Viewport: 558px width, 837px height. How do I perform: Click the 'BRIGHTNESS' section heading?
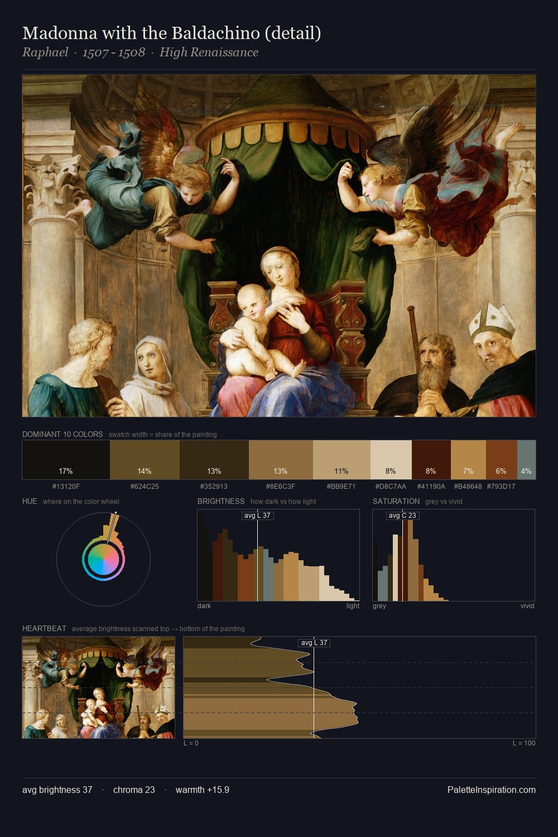221,501
